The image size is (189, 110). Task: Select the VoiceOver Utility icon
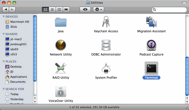point(61,92)
